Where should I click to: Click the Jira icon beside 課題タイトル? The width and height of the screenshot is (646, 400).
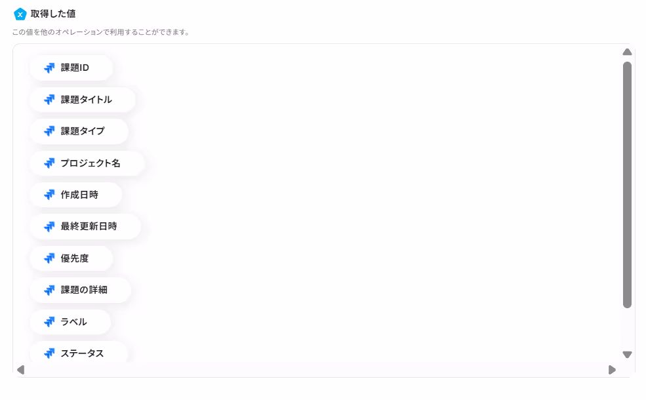coord(49,99)
